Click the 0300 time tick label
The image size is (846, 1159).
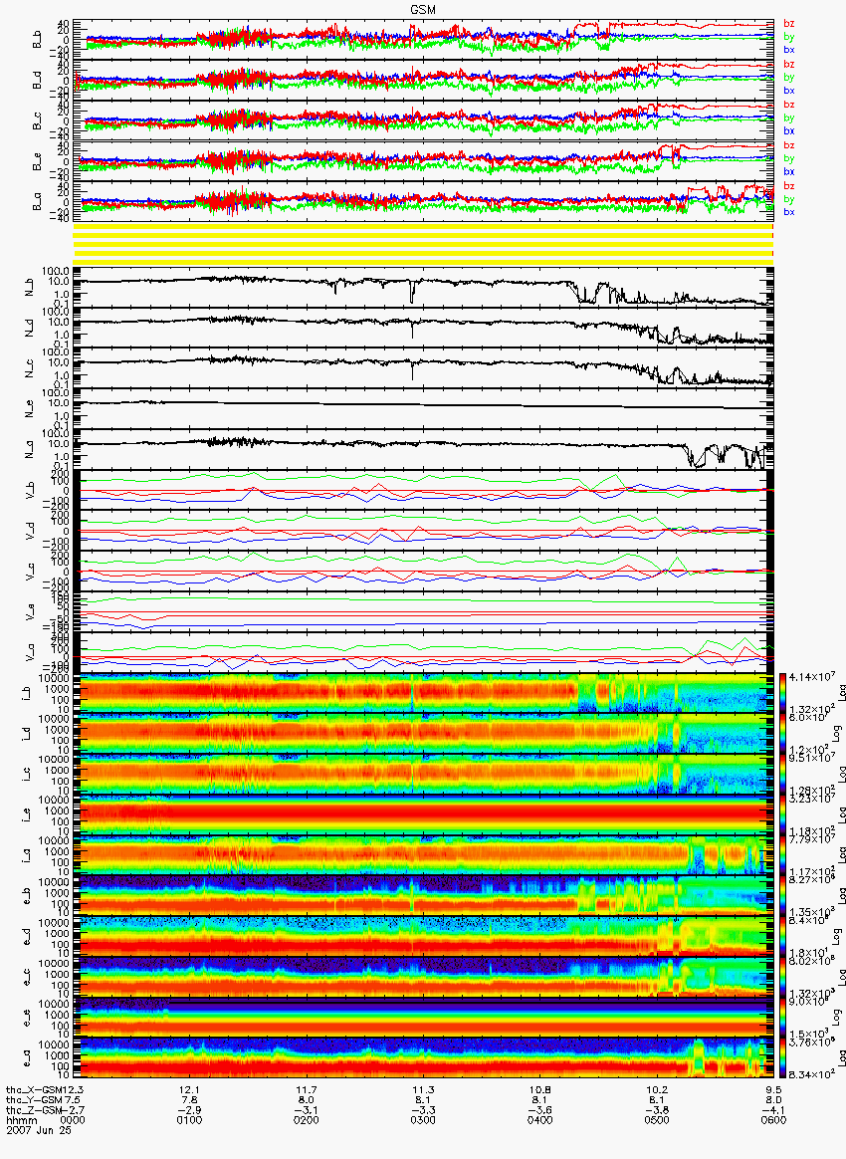pyautogui.click(x=423, y=1120)
